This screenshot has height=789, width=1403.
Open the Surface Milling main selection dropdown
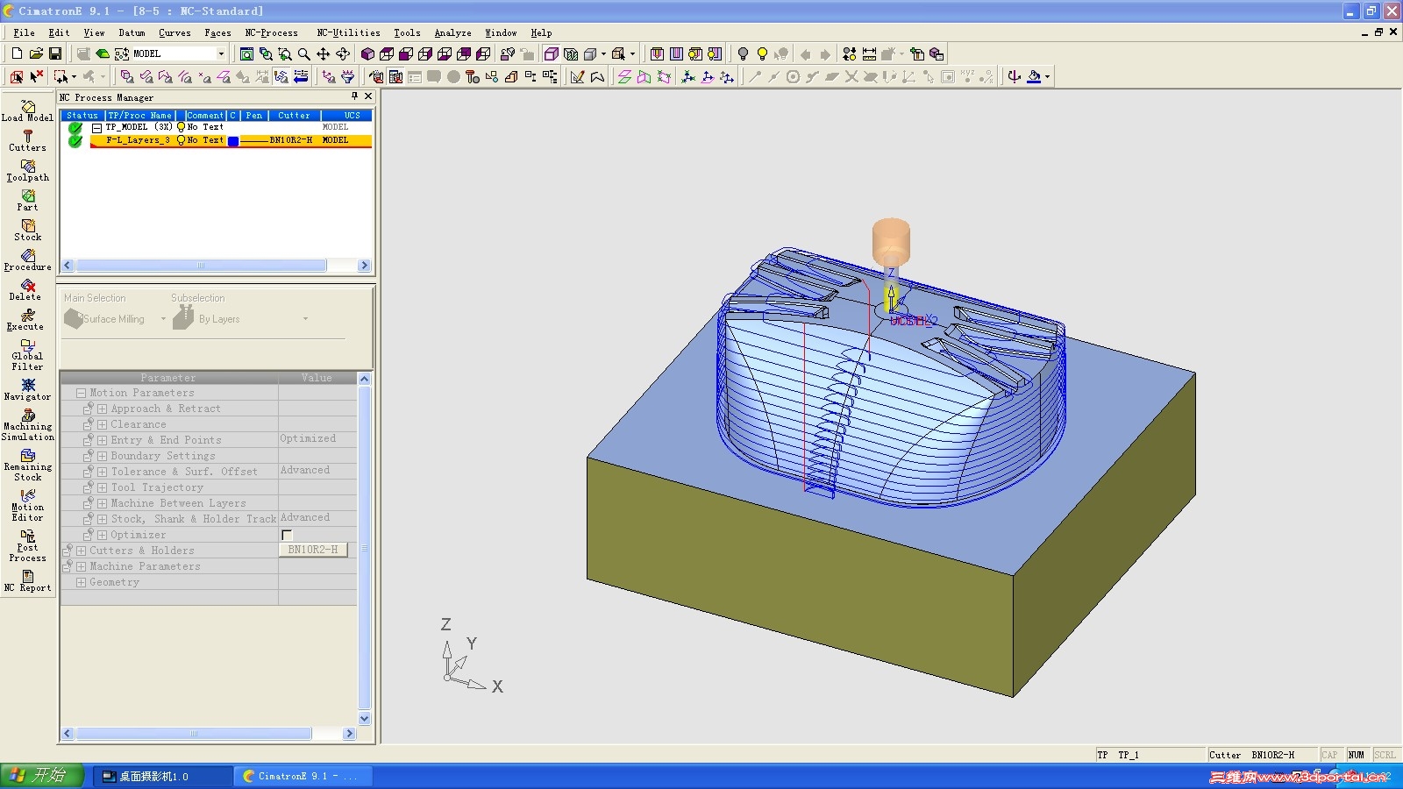tap(163, 319)
